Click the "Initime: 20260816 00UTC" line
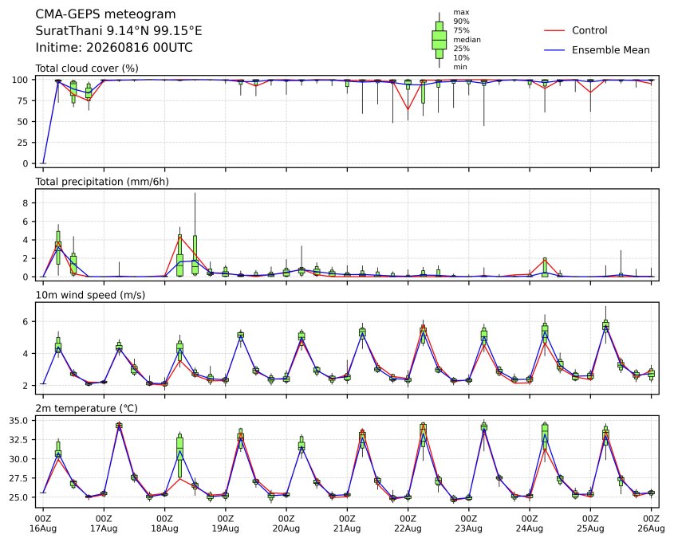674x542 pixels. [114, 47]
